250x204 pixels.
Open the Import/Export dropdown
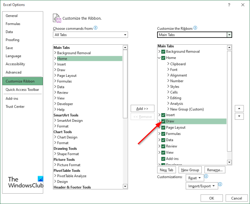coord(202,186)
